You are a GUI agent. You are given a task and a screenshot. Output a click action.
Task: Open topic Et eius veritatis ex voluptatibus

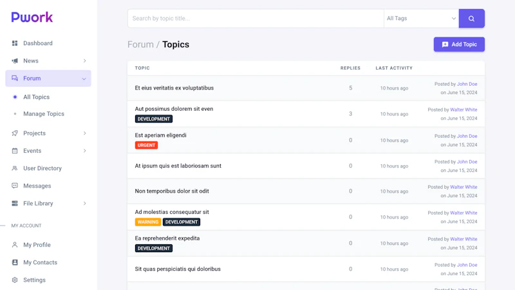174,88
